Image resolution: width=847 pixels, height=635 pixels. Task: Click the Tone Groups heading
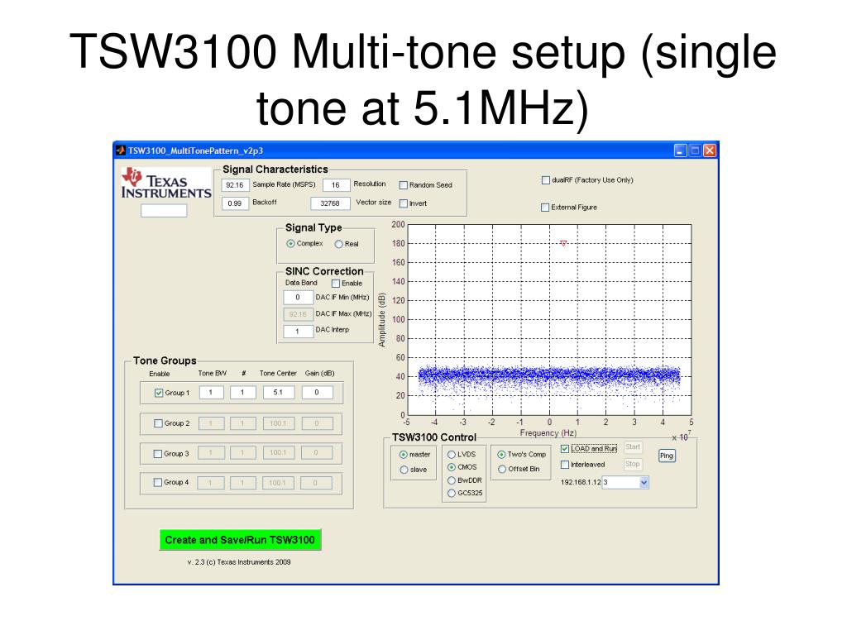[x=165, y=360]
